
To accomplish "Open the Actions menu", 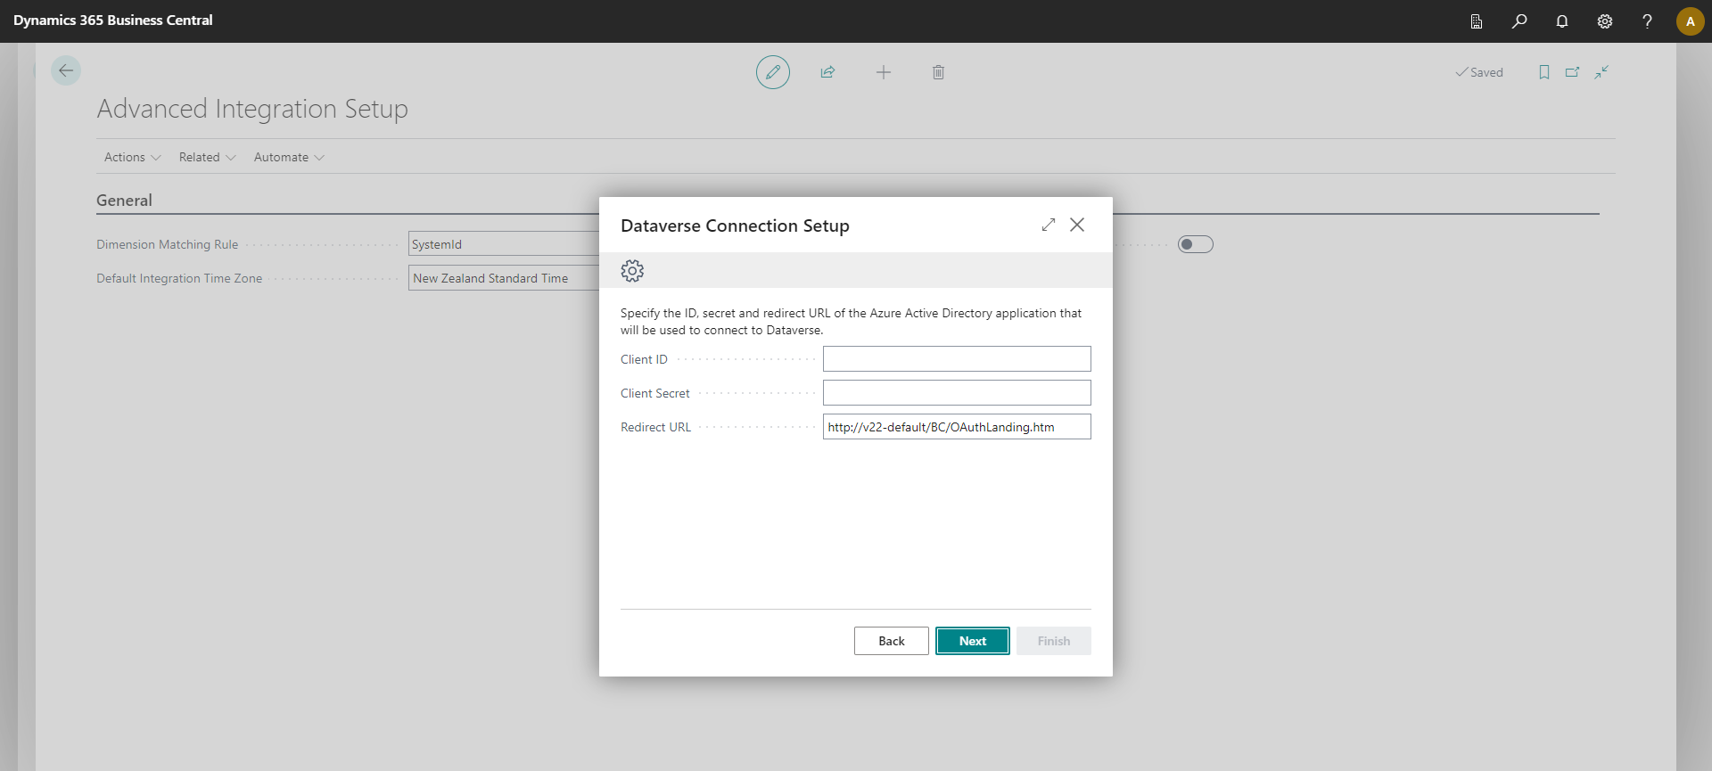I will (133, 157).
